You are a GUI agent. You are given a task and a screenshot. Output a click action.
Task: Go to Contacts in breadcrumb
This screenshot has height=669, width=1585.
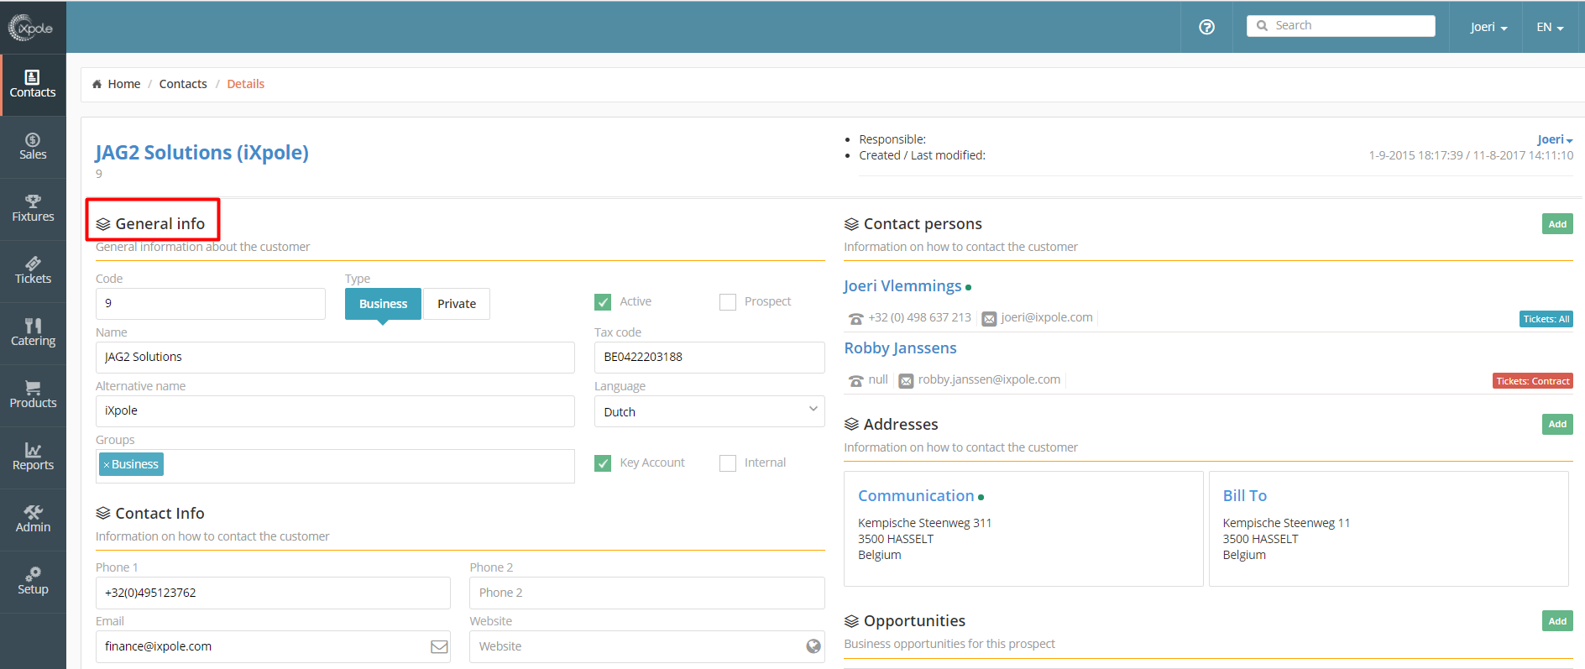tap(183, 84)
